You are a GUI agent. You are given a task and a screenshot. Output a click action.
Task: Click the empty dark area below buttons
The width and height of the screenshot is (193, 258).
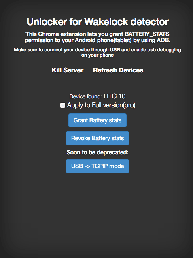coord(98,214)
